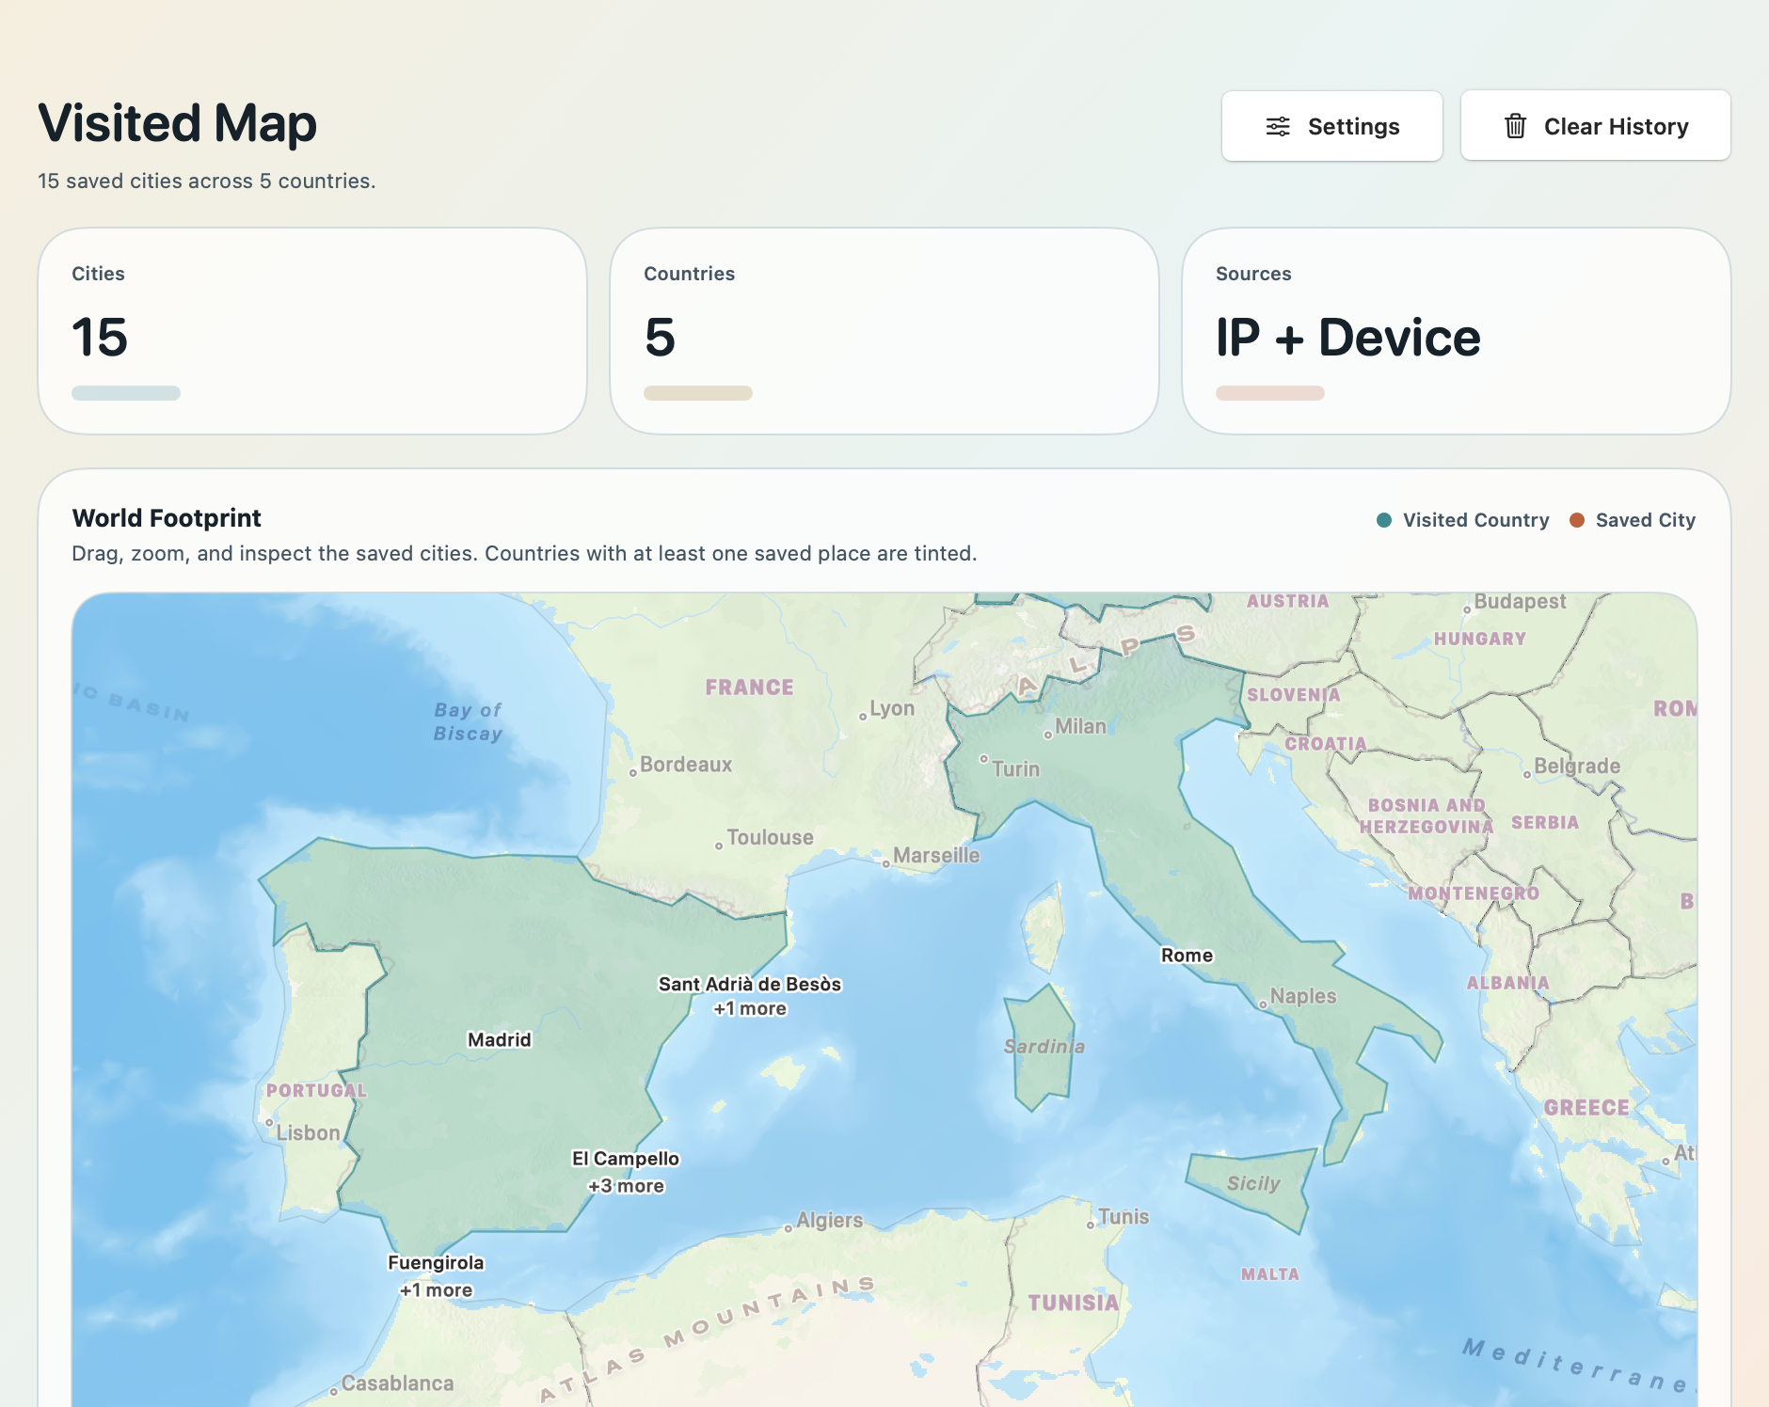Expand the +1 more under Sant Adrià de Besòs
Viewport: 1769px width, 1407px height.
749,1008
